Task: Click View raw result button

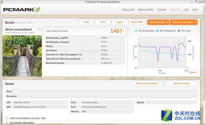Action: [x=181, y=84]
